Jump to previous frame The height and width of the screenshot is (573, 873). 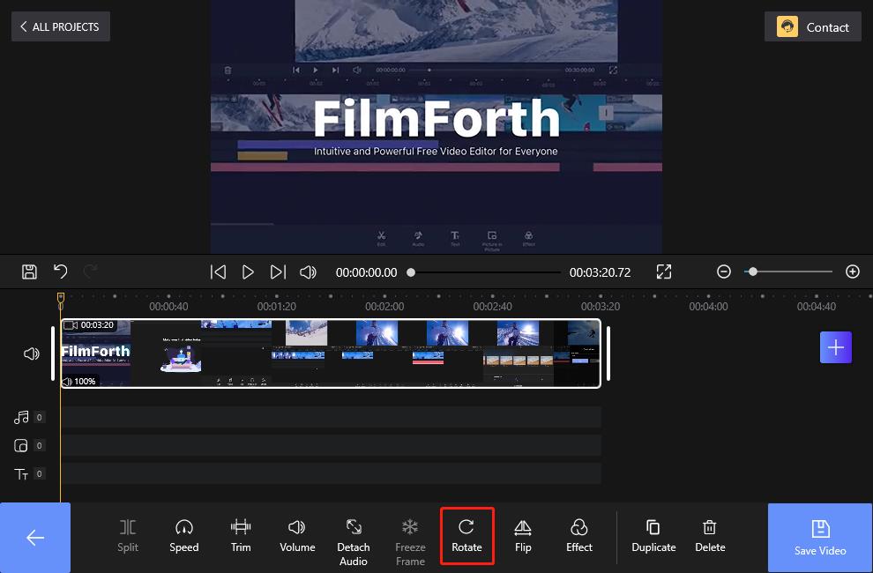(x=219, y=272)
